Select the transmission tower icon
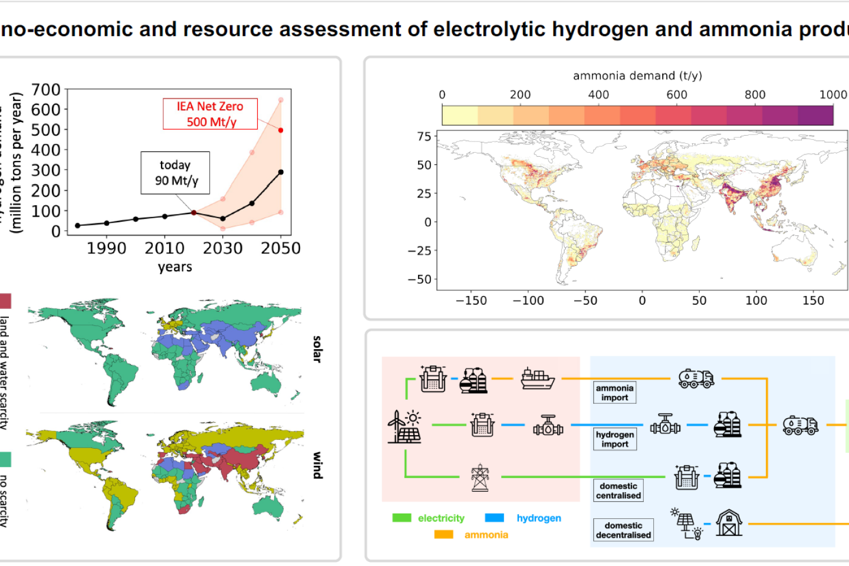Image resolution: width=849 pixels, height=566 pixels. 480,477
